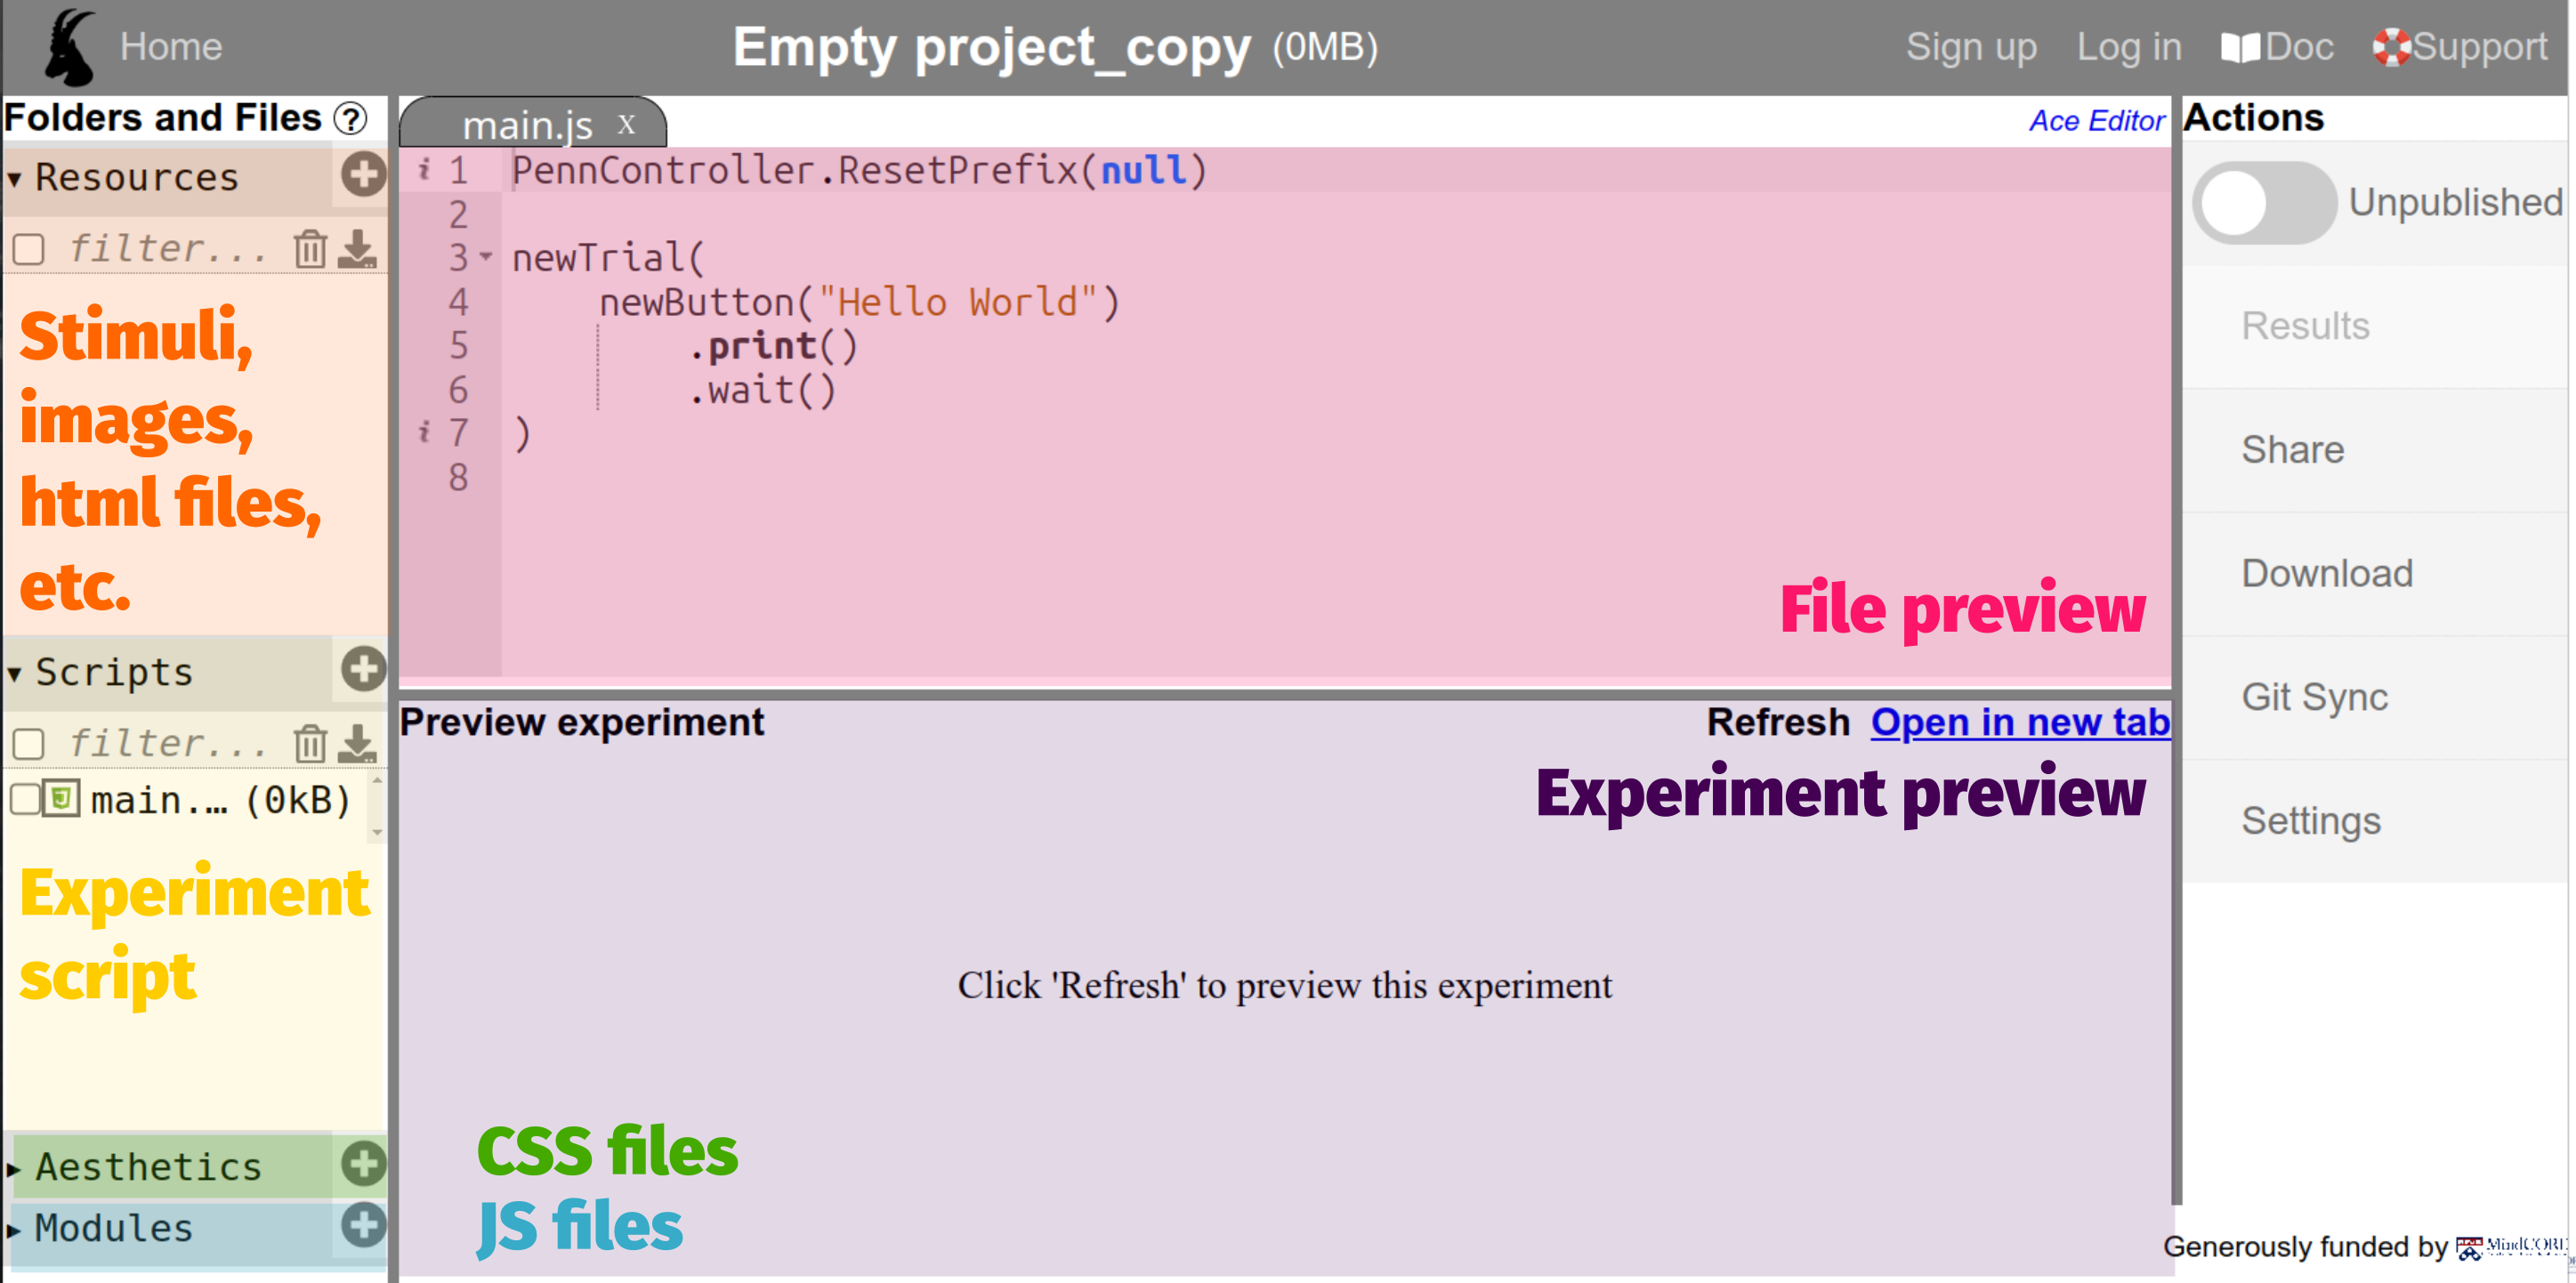Screen dimensions: 2576x1283
Task: Open the Folders and Files help icon
Action: pyautogui.click(x=349, y=119)
